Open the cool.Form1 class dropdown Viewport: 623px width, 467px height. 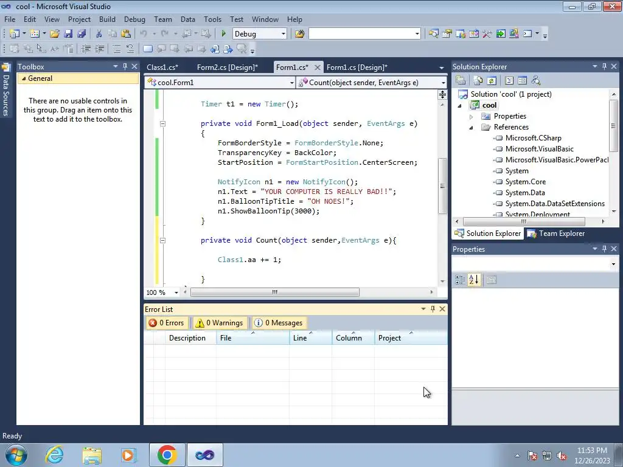(291, 83)
